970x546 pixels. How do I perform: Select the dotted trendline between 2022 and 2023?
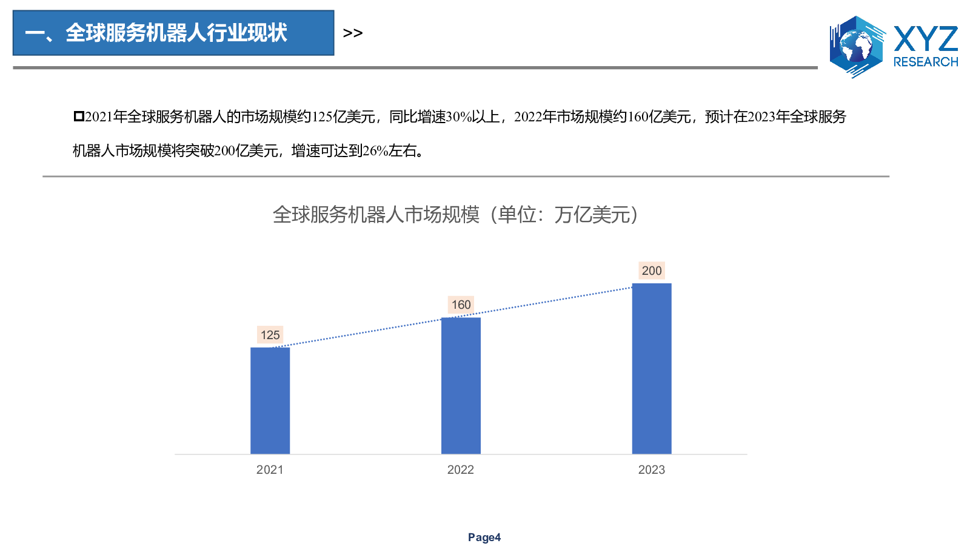(557, 301)
